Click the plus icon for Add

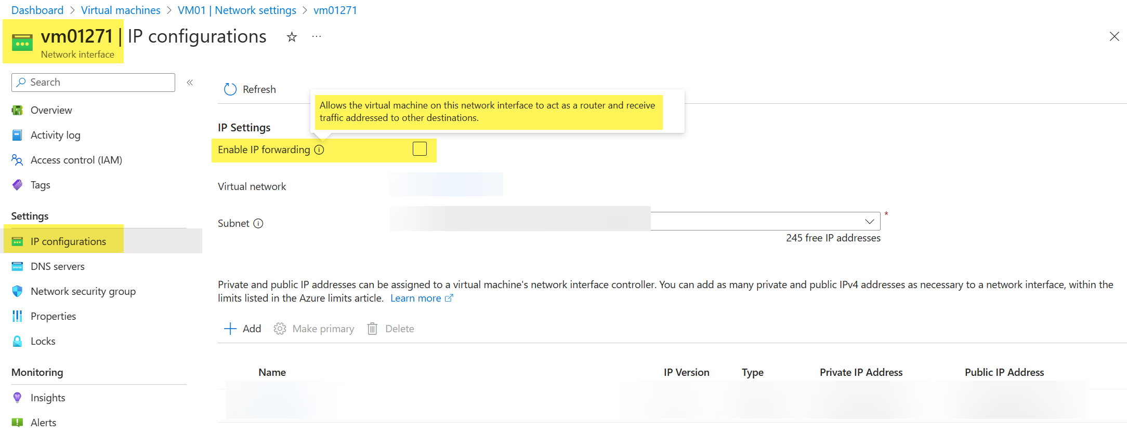pos(230,329)
